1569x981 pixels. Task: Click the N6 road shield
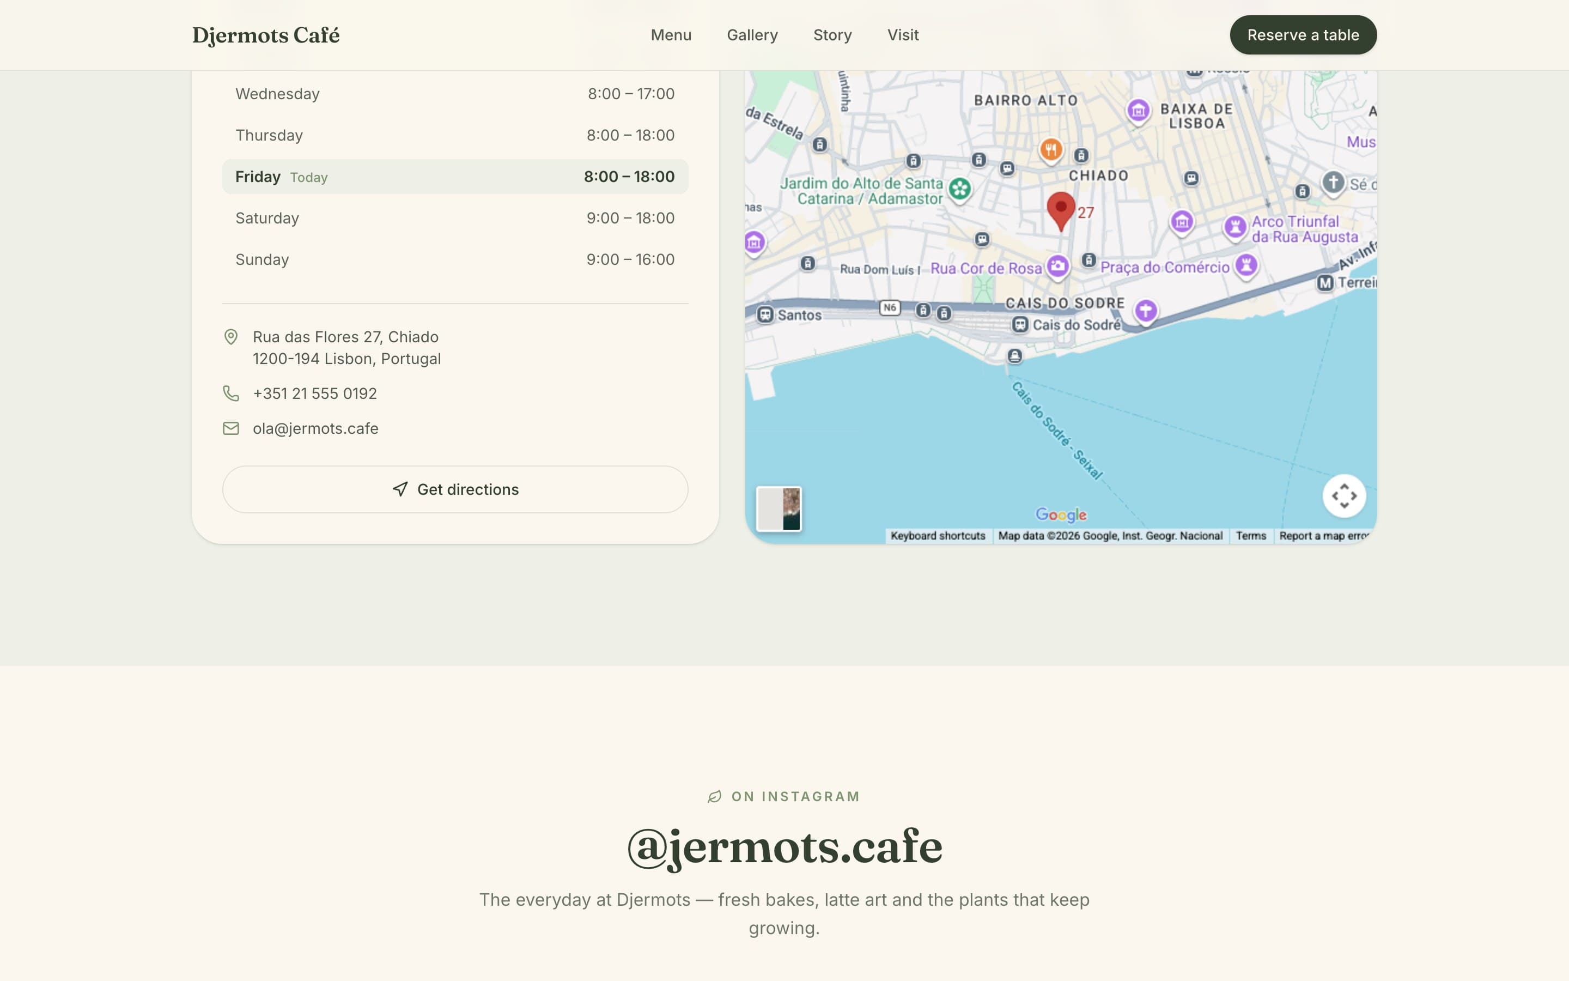[890, 307]
